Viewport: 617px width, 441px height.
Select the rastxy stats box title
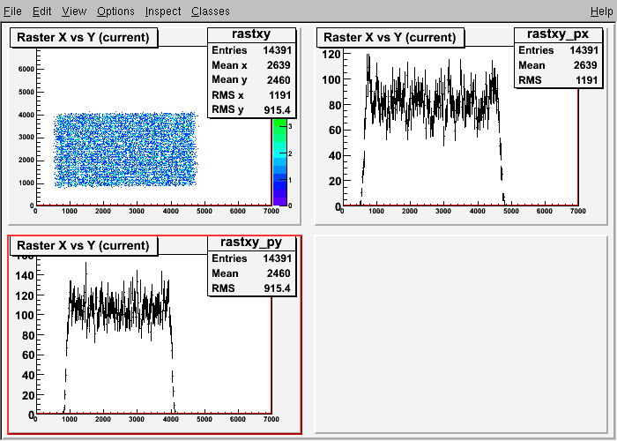pyautogui.click(x=251, y=34)
